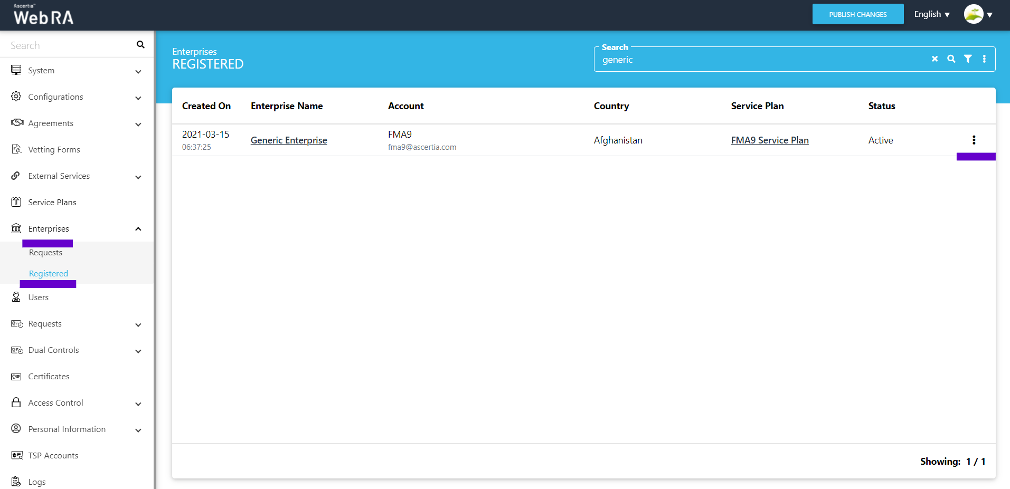Viewport: 1010px width, 489px height.
Task: Collapse the Enterprises section
Action: coord(138,229)
